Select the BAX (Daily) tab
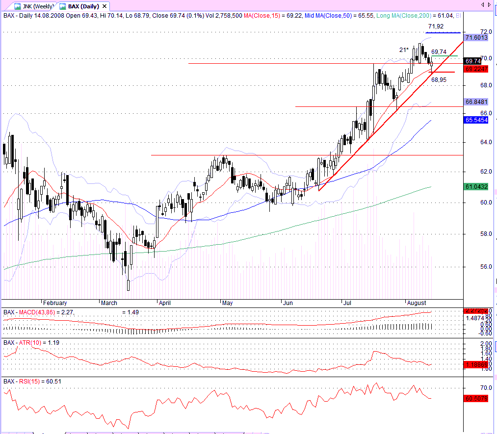Image resolution: width=497 pixels, height=434 pixels. coord(83,6)
